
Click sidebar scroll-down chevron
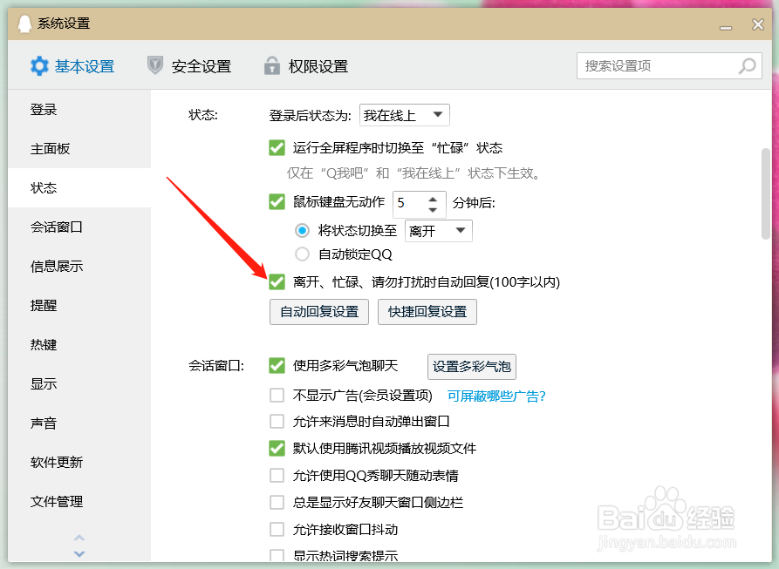click(79, 553)
